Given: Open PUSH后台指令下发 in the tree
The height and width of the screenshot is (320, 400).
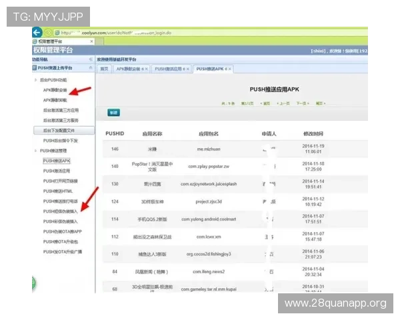Looking at the screenshot, I should (61, 141).
